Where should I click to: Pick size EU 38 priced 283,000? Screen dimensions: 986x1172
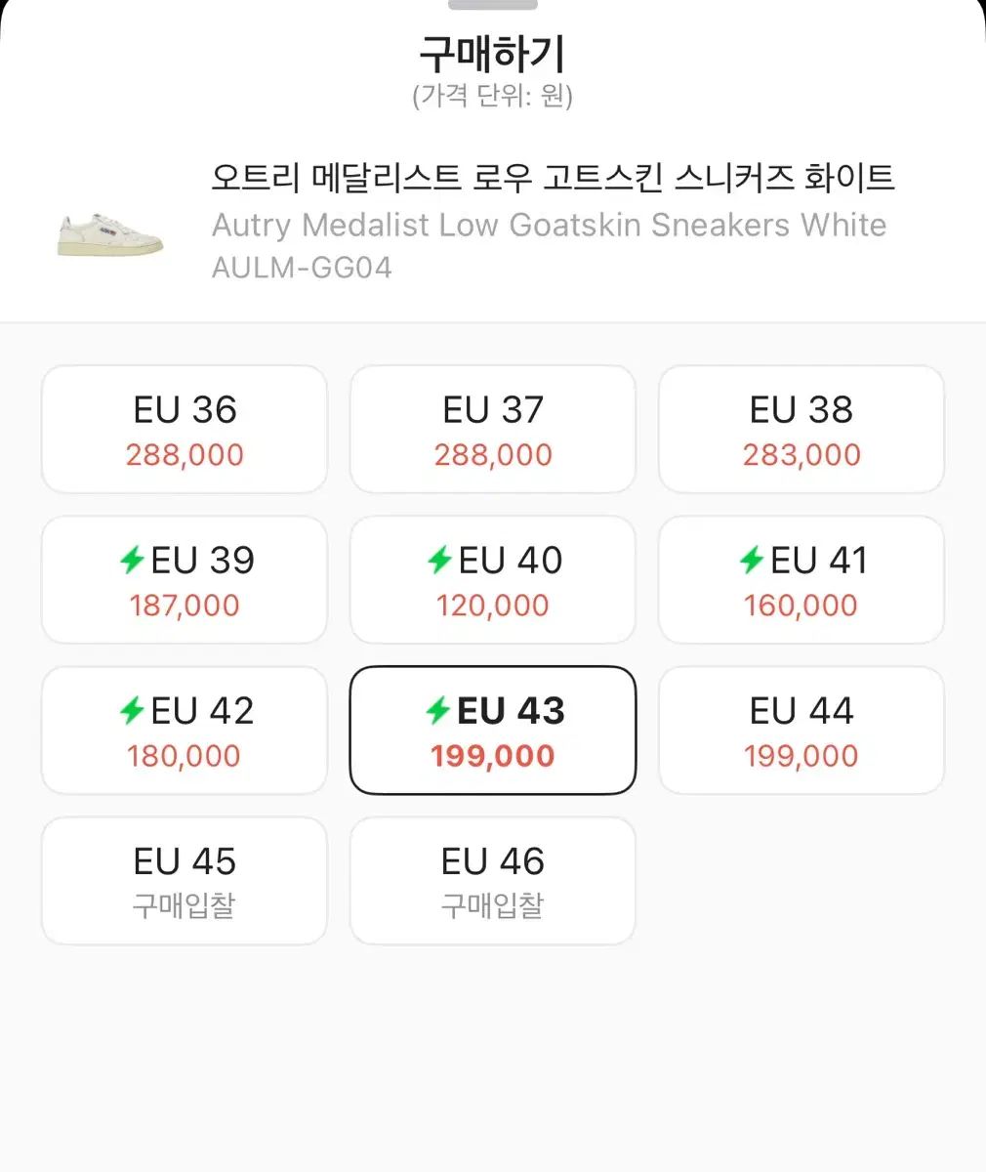(801, 430)
